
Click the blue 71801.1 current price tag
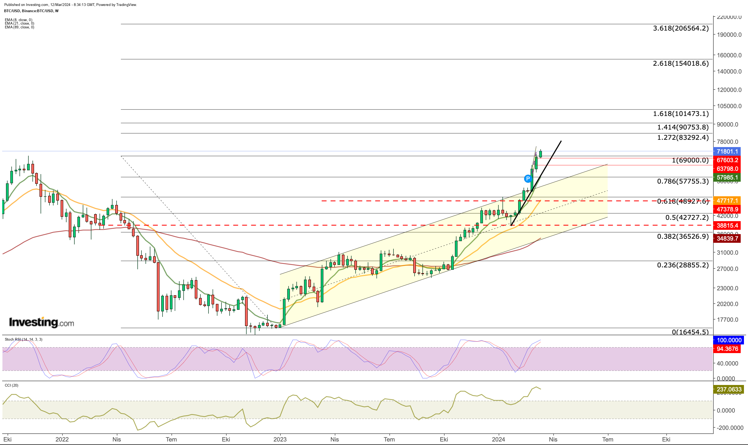(727, 151)
